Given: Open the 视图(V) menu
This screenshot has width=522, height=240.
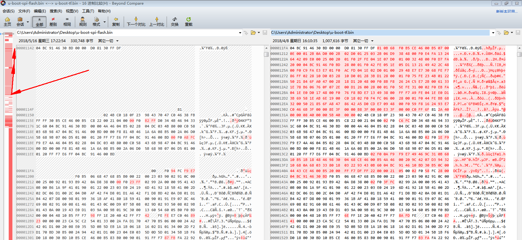Looking at the screenshot, I should (72, 11).
